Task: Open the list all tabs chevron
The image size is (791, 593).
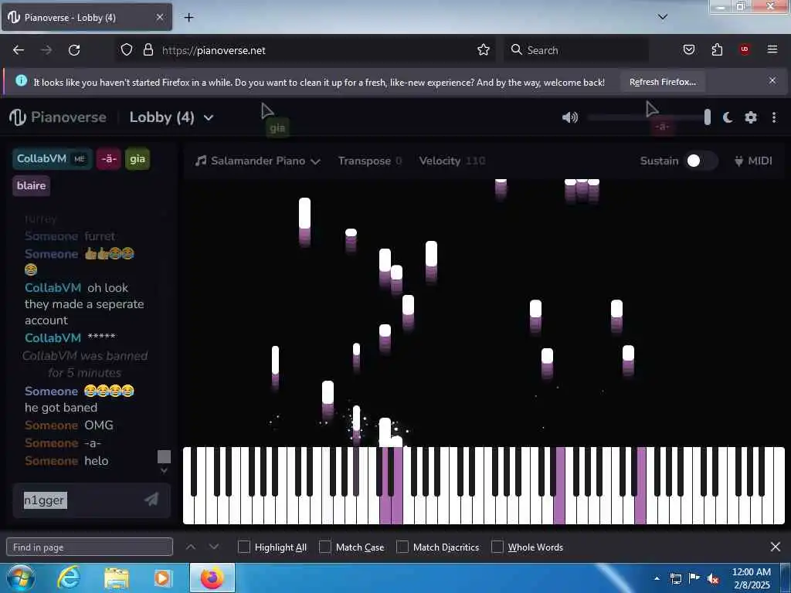Action: pos(663,17)
